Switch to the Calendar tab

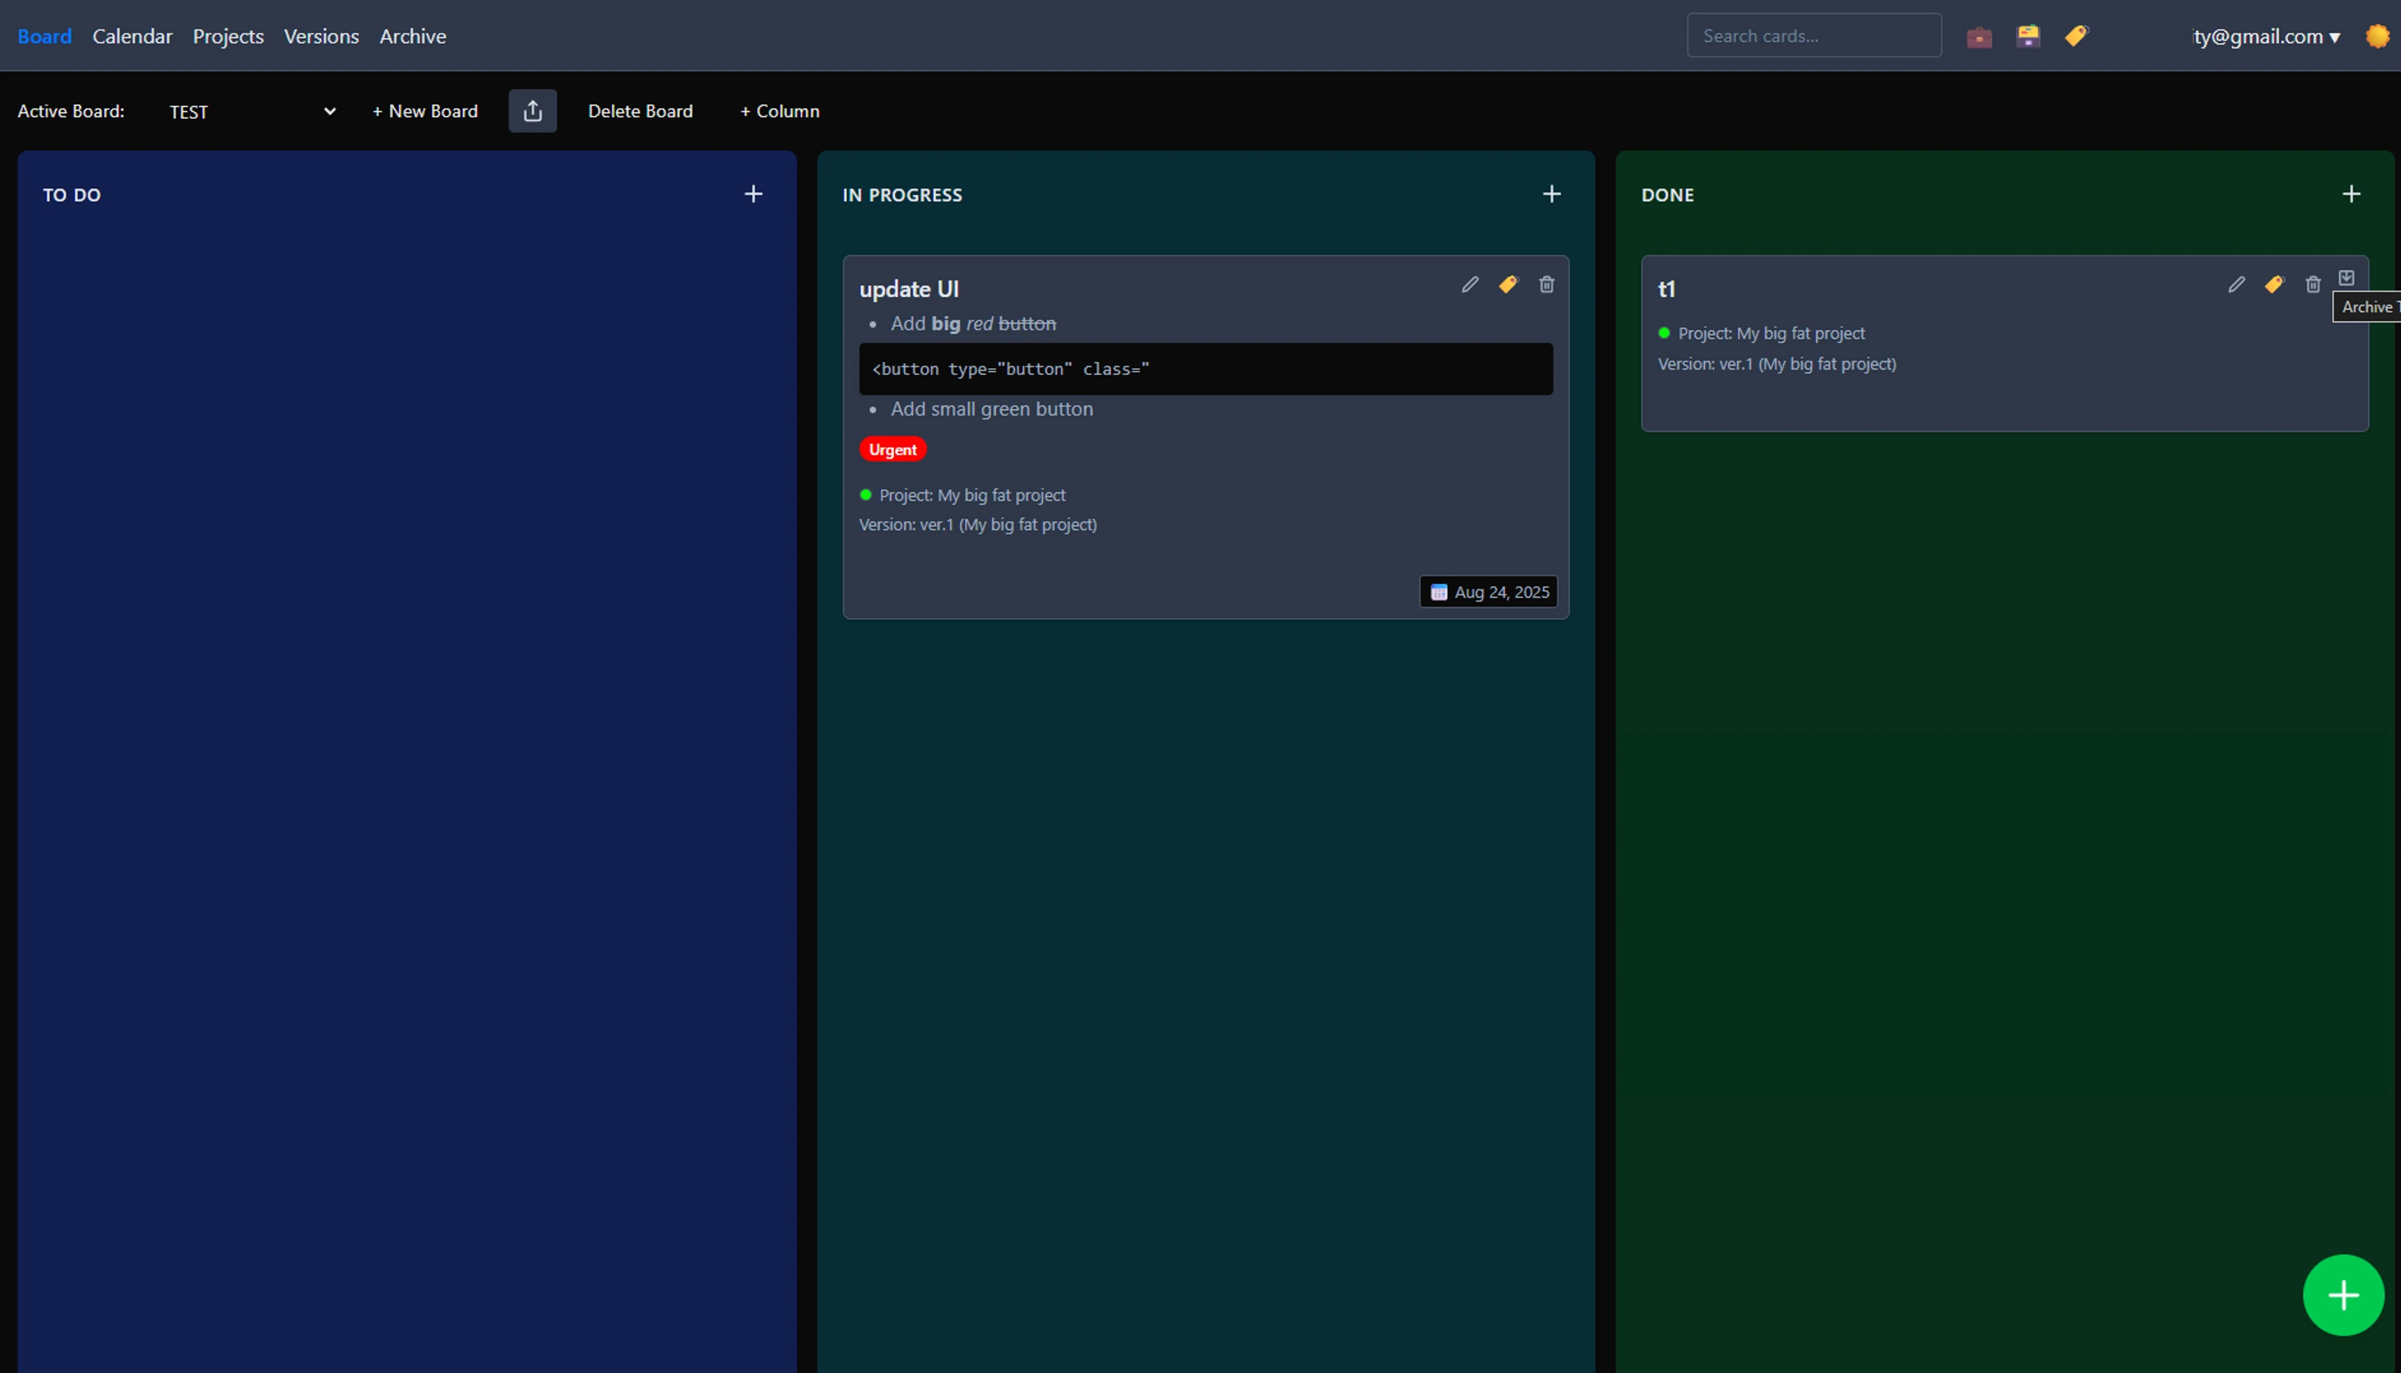132,36
